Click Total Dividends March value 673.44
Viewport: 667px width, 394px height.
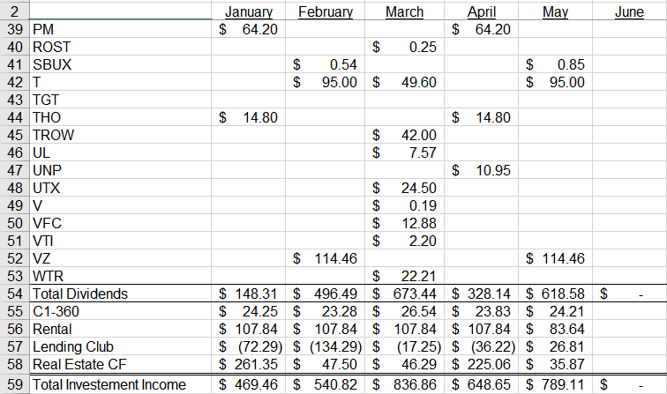(404, 294)
